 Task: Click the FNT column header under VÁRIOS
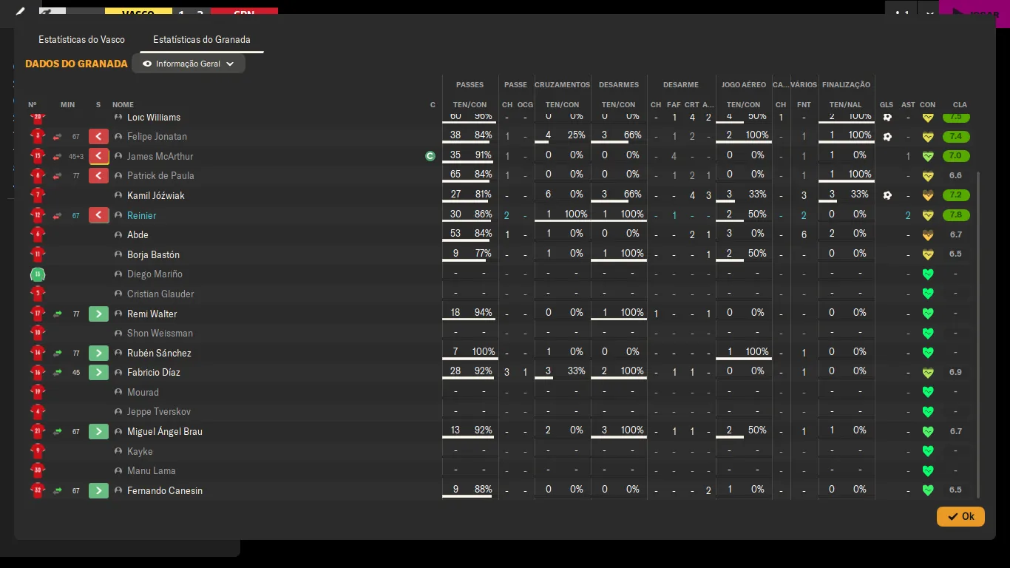[804, 105]
